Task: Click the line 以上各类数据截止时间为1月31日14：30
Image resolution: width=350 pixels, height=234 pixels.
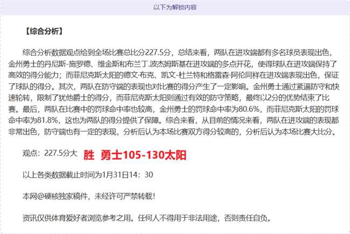Action: (x=87, y=175)
